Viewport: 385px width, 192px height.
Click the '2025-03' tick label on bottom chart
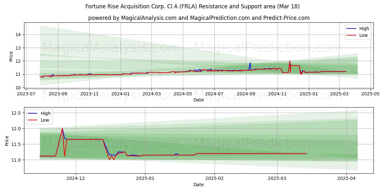click(x=277, y=179)
